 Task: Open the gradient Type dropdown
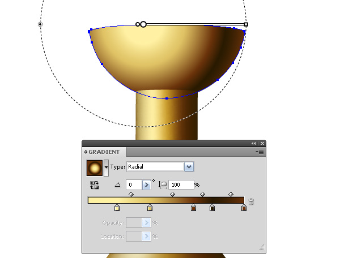pyautogui.click(x=189, y=167)
